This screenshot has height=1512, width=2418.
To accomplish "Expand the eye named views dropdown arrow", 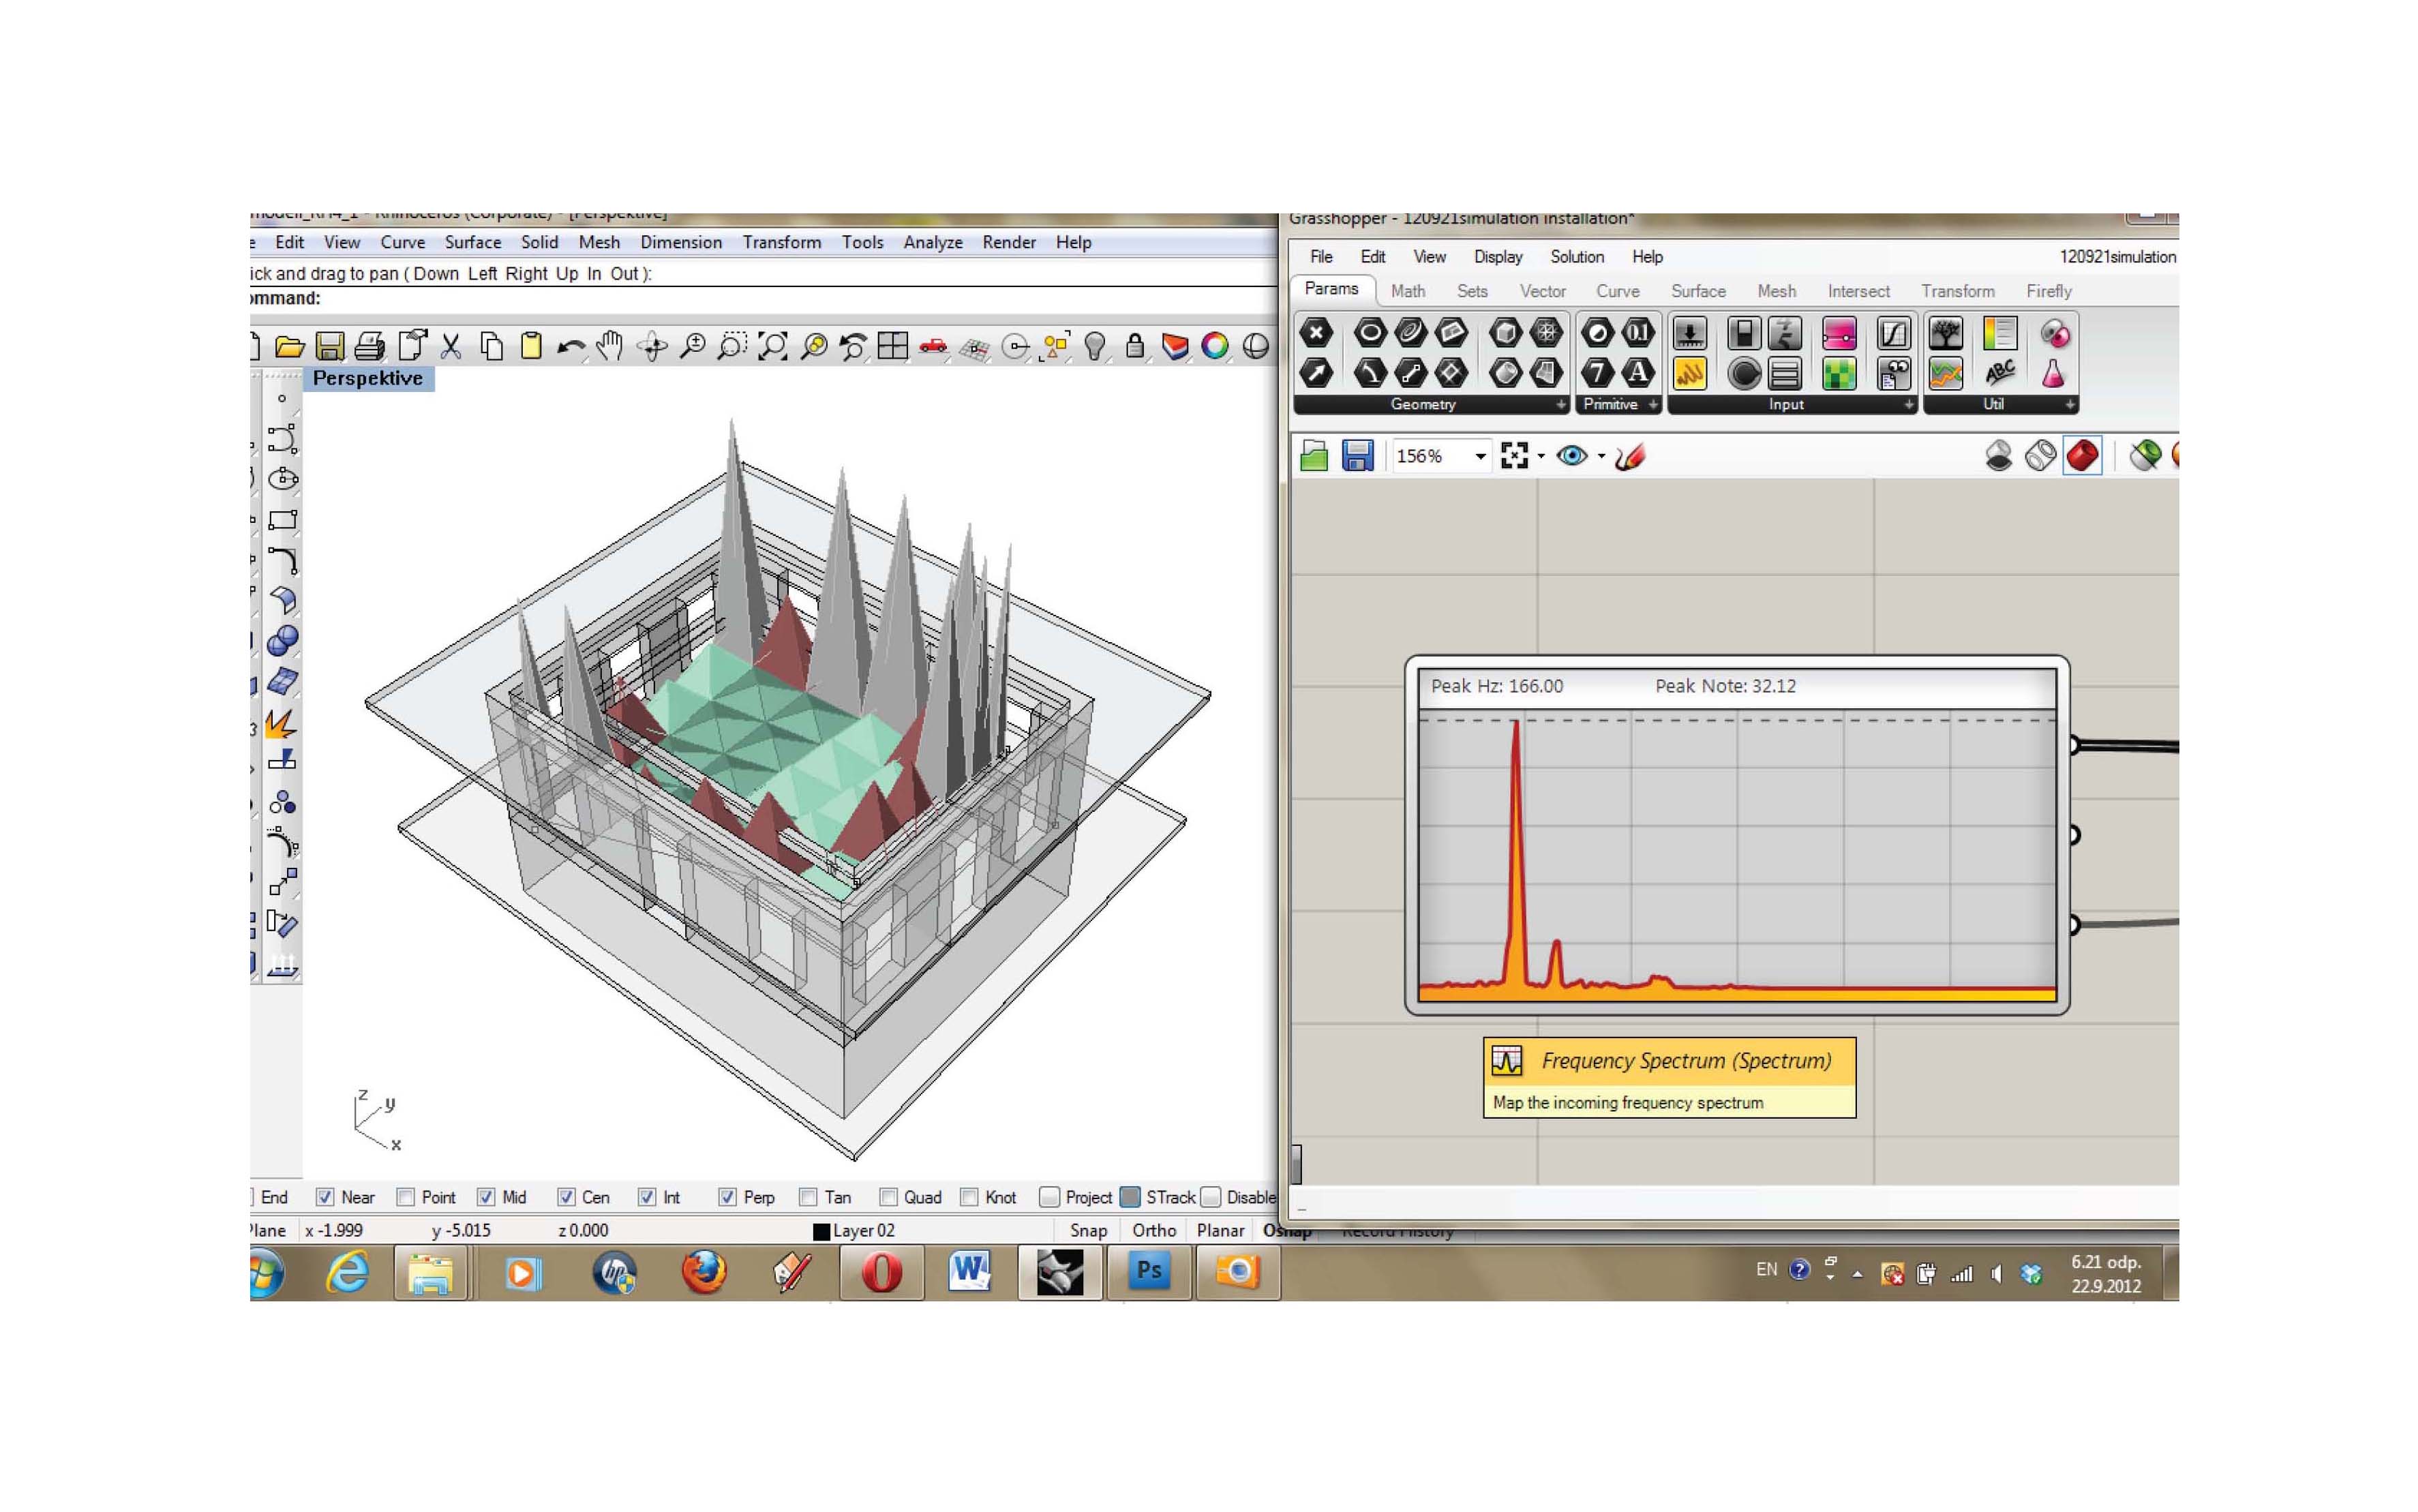I will pos(1602,457).
